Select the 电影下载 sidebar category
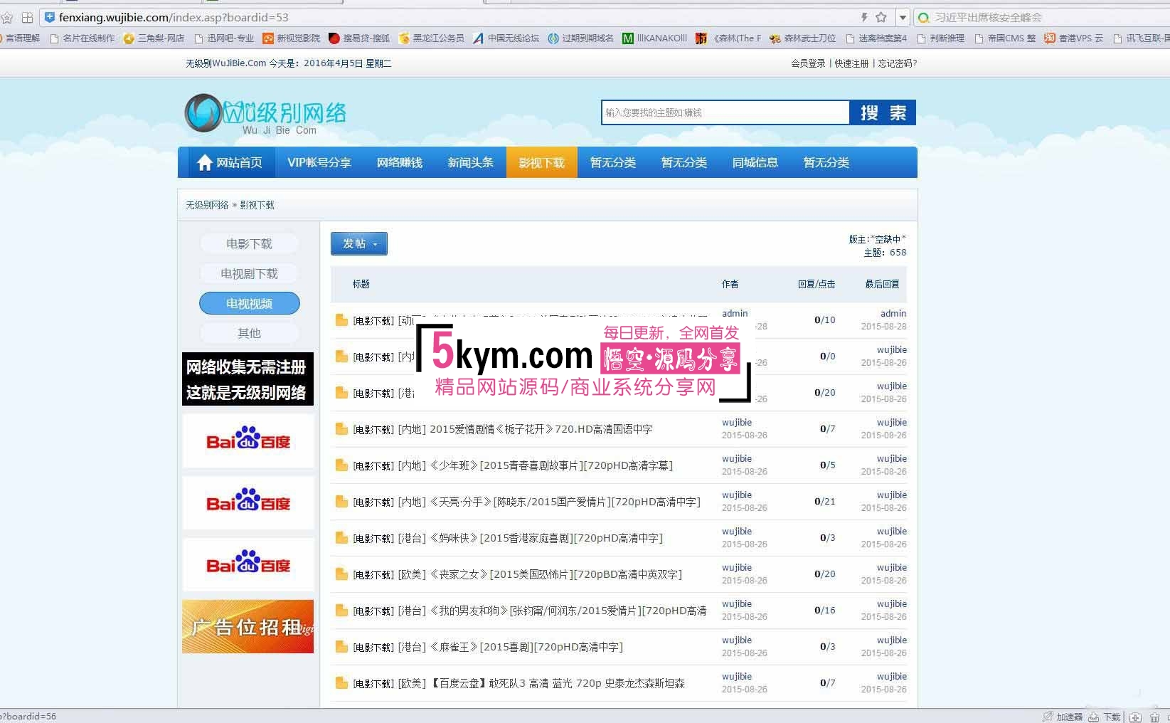 pos(249,244)
